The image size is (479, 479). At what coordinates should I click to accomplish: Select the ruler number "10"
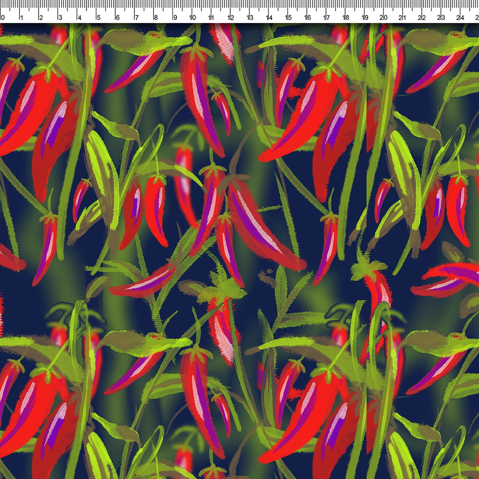(x=192, y=17)
